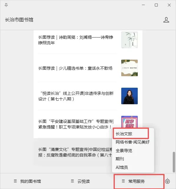Pin the window with the pushpin icon
This screenshot has width=176, height=189.
point(6,5)
